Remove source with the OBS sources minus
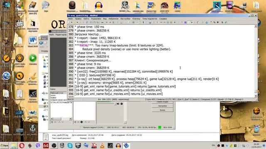The height and width of the screenshot is (149, 266). [78, 122]
